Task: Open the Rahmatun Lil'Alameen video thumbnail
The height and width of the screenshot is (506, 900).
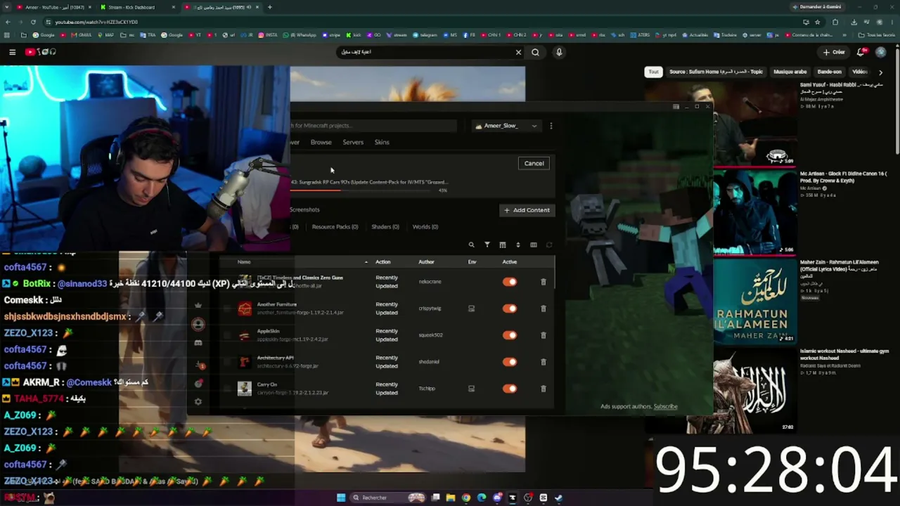Action: click(x=755, y=301)
